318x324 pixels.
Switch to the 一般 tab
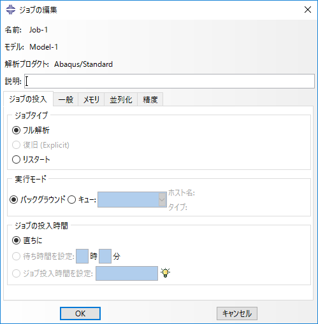(x=66, y=99)
